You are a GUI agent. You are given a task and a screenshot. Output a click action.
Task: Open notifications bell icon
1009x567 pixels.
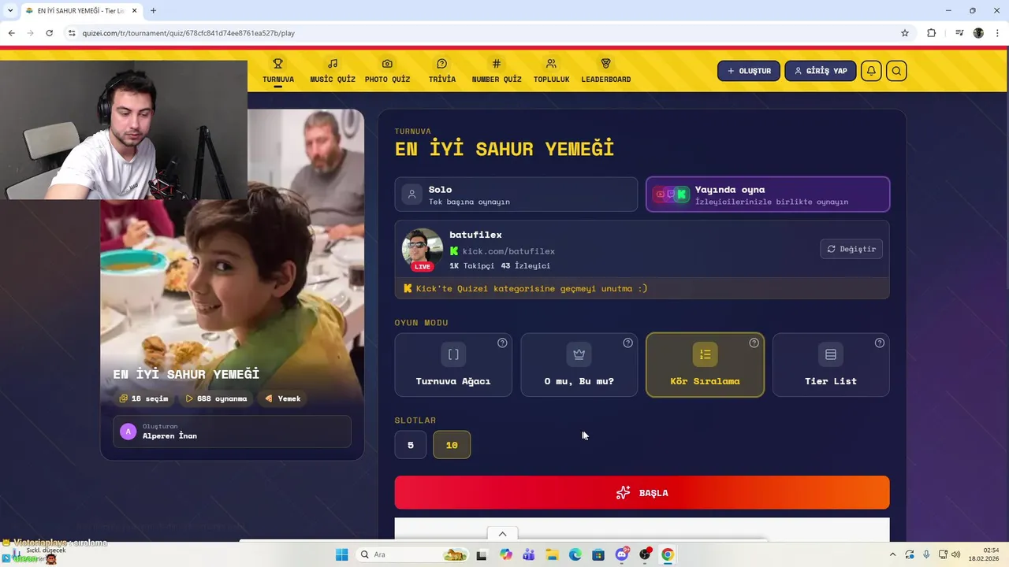[x=871, y=71]
